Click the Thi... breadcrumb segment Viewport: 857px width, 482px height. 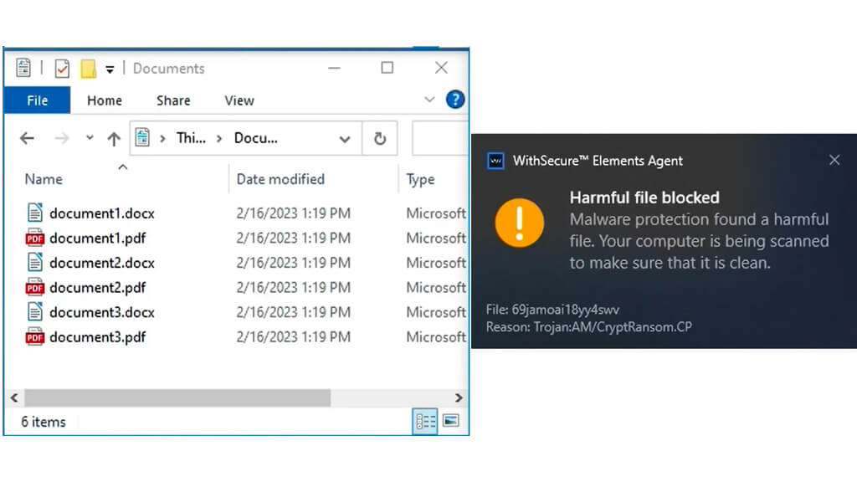[192, 138]
